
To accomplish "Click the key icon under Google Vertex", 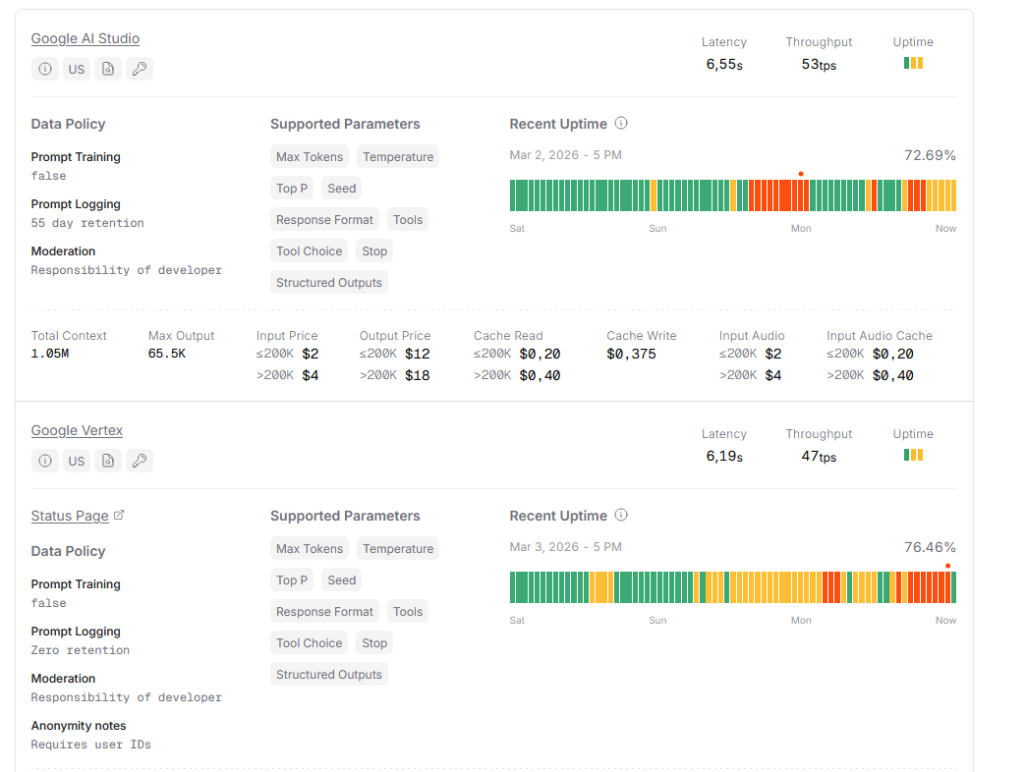I will (x=140, y=461).
